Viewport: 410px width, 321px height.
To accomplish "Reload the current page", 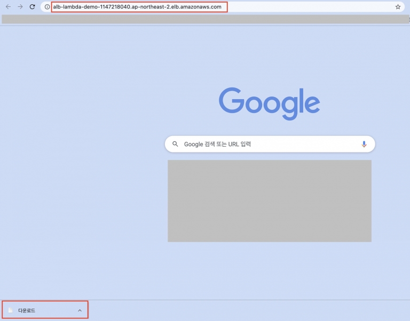I will (33, 7).
